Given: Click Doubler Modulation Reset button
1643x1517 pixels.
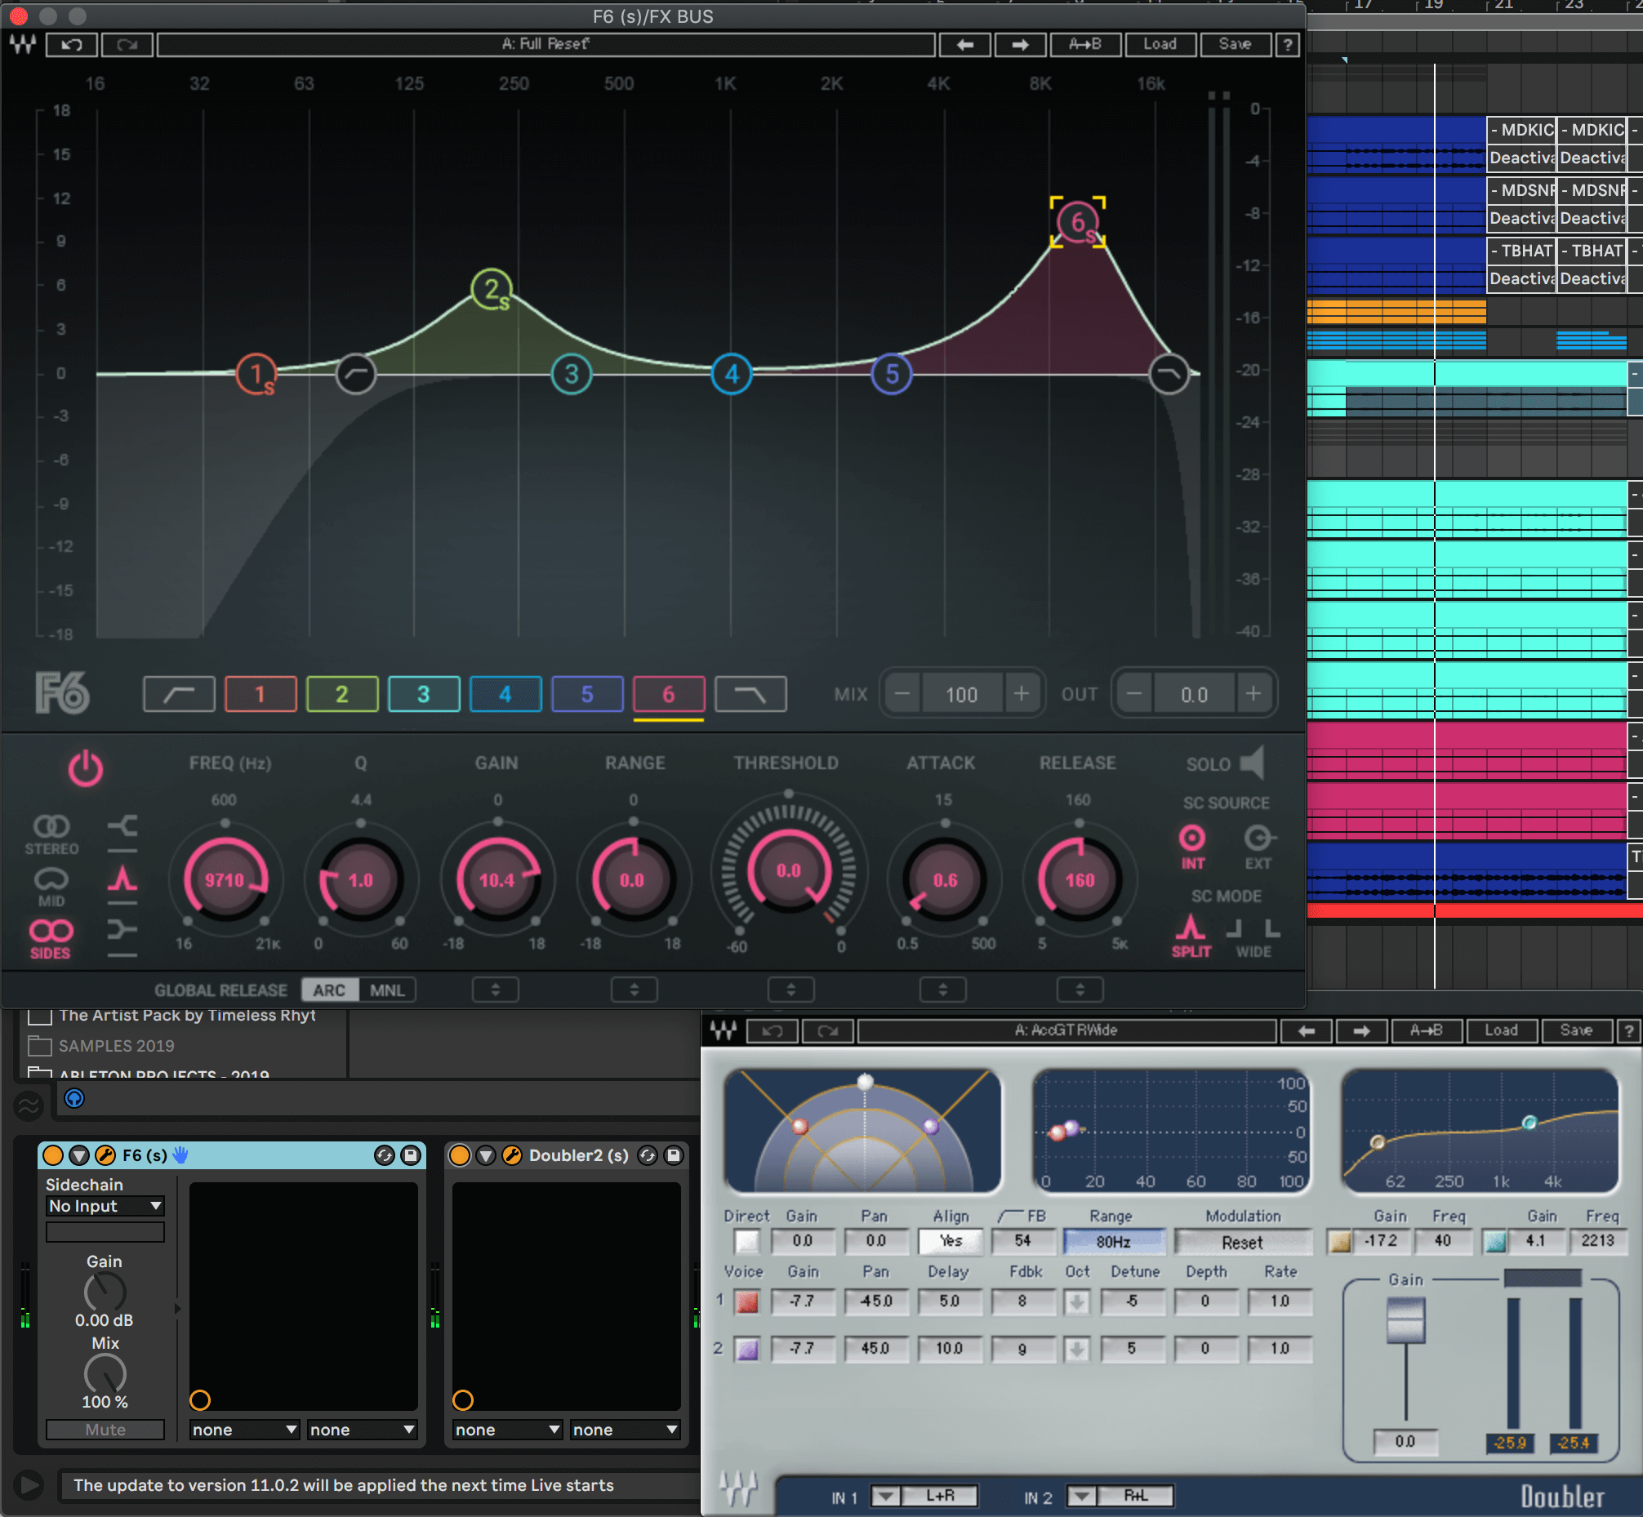Looking at the screenshot, I should coord(1242,1242).
